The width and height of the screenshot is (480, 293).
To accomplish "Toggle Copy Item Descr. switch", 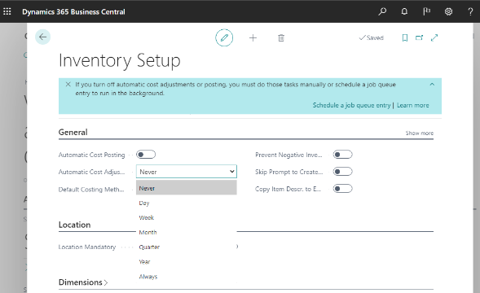I will [342, 189].
